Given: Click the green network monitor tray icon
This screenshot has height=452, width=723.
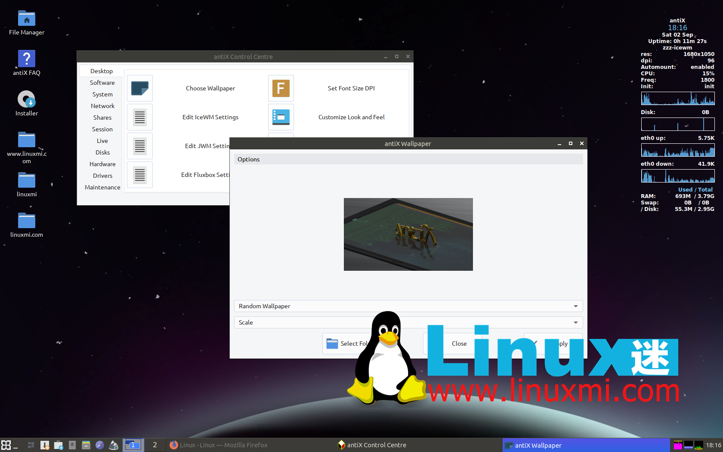Looking at the screenshot, I should pyautogui.click(x=699, y=445).
